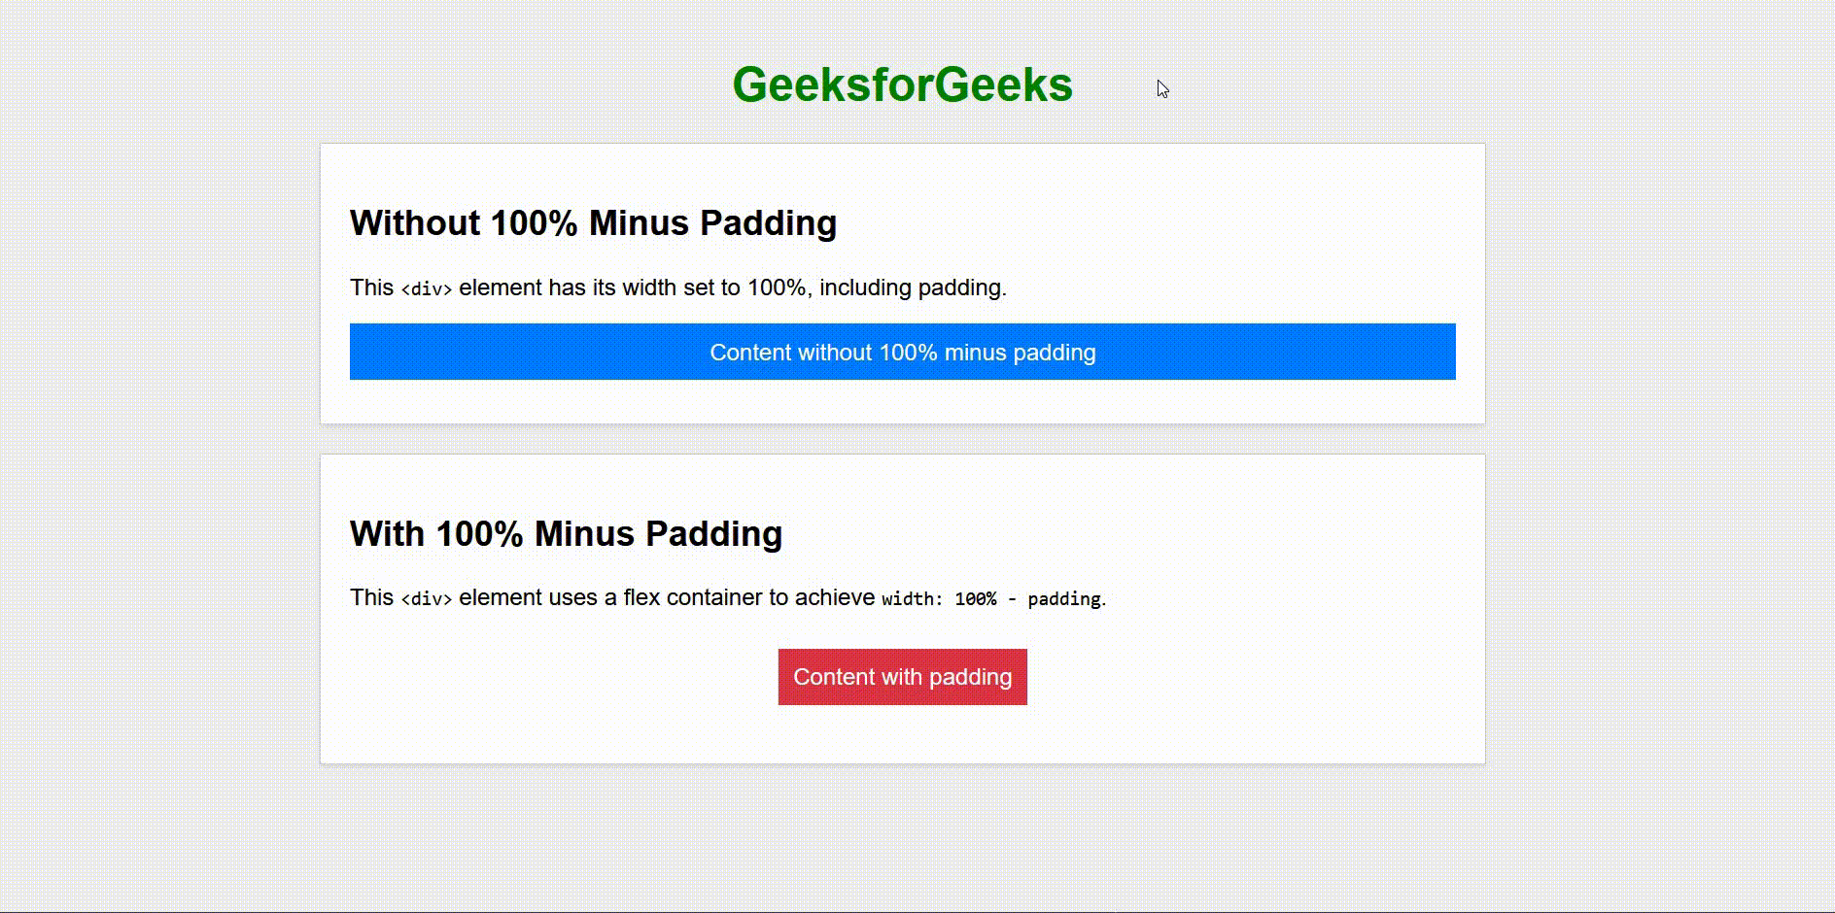
Task: Click the 'With 100% Minus Padding' heading
Action: pyautogui.click(x=566, y=534)
